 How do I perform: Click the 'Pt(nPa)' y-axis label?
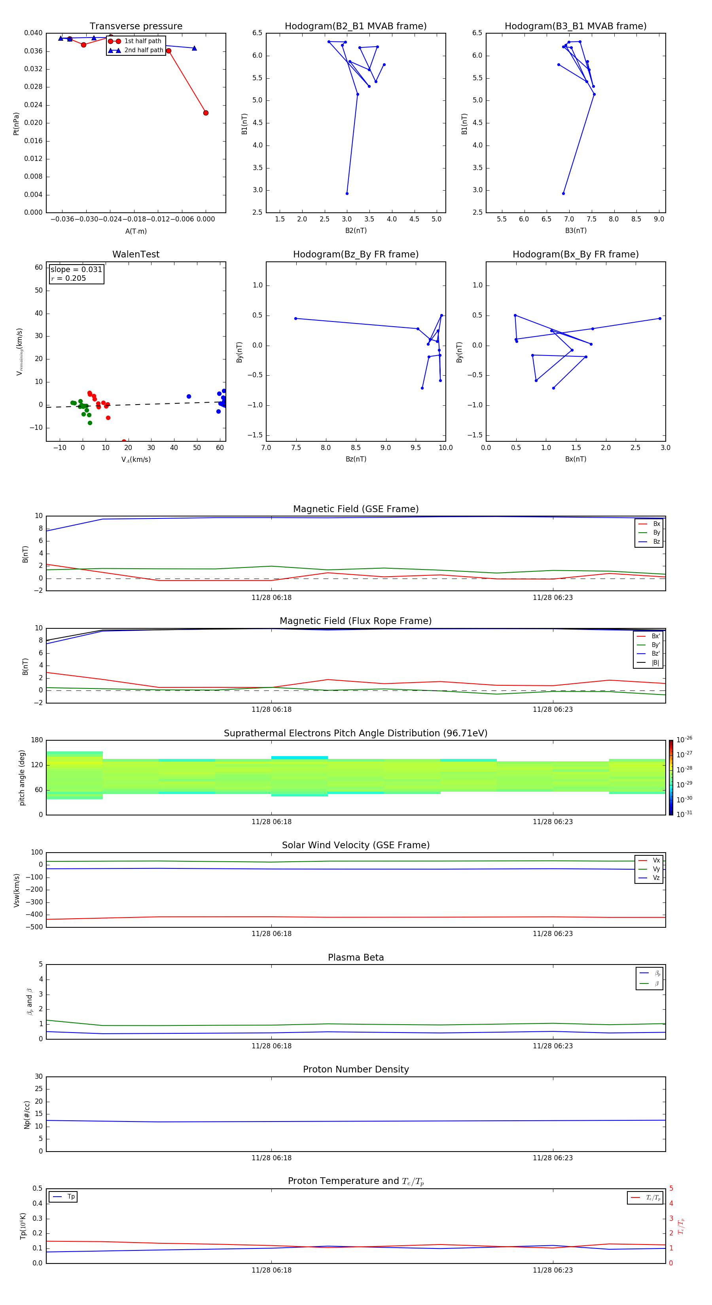pos(16,124)
